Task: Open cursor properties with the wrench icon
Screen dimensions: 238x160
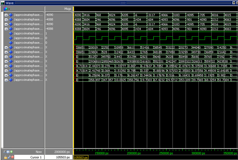Action: 9,157
